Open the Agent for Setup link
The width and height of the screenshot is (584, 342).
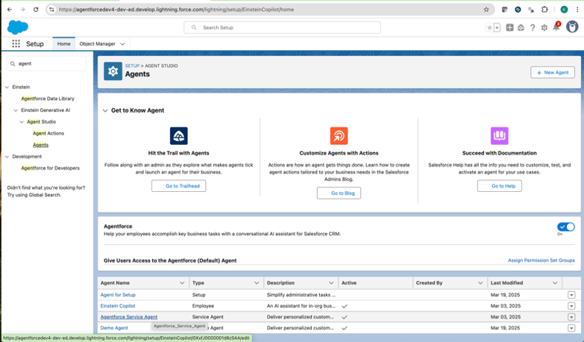click(118, 295)
